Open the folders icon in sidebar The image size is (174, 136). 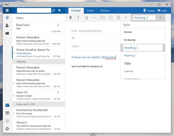click(x=7, y=33)
